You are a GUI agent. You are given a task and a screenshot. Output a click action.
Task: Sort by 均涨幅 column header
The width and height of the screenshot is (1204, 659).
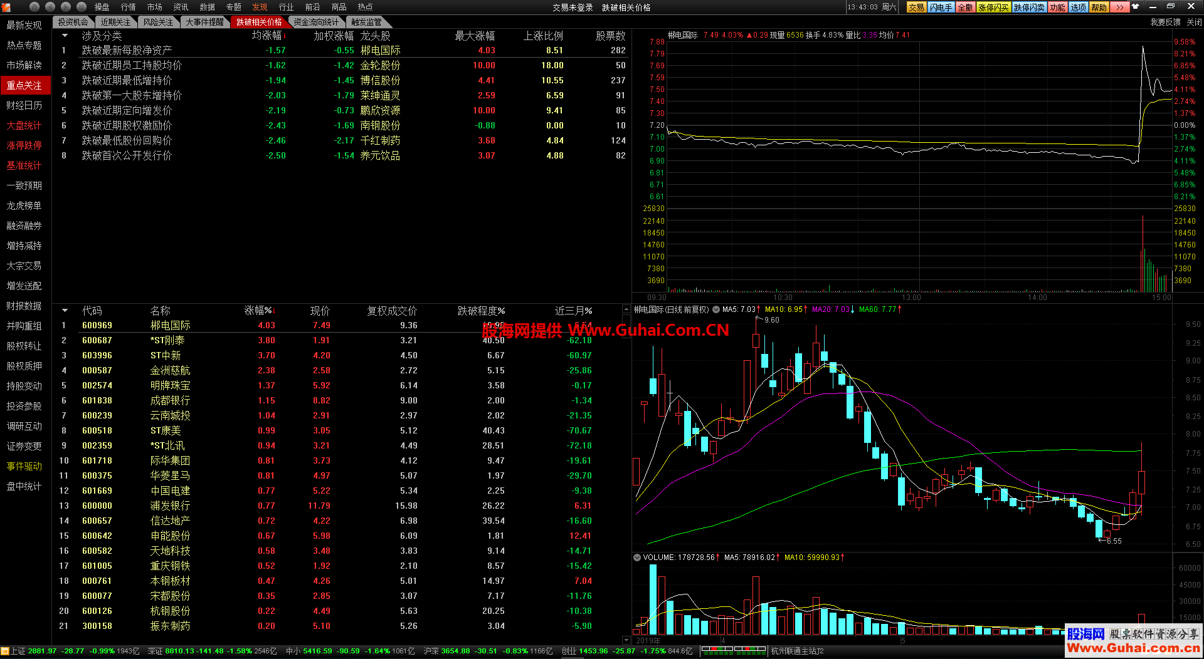pyautogui.click(x=268, y=36)
